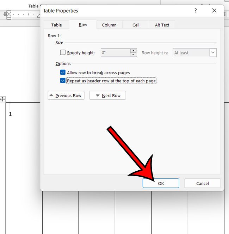This screenshot has width=229, height=234.
Task: Click the Help question mark icon
Action: [x=196, y=11]
